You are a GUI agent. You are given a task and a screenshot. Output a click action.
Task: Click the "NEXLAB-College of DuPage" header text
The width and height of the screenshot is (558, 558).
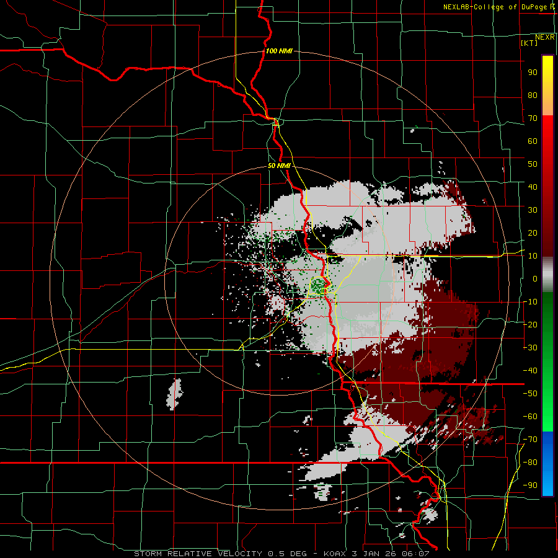pyautogui.click(x=496, y=7)
